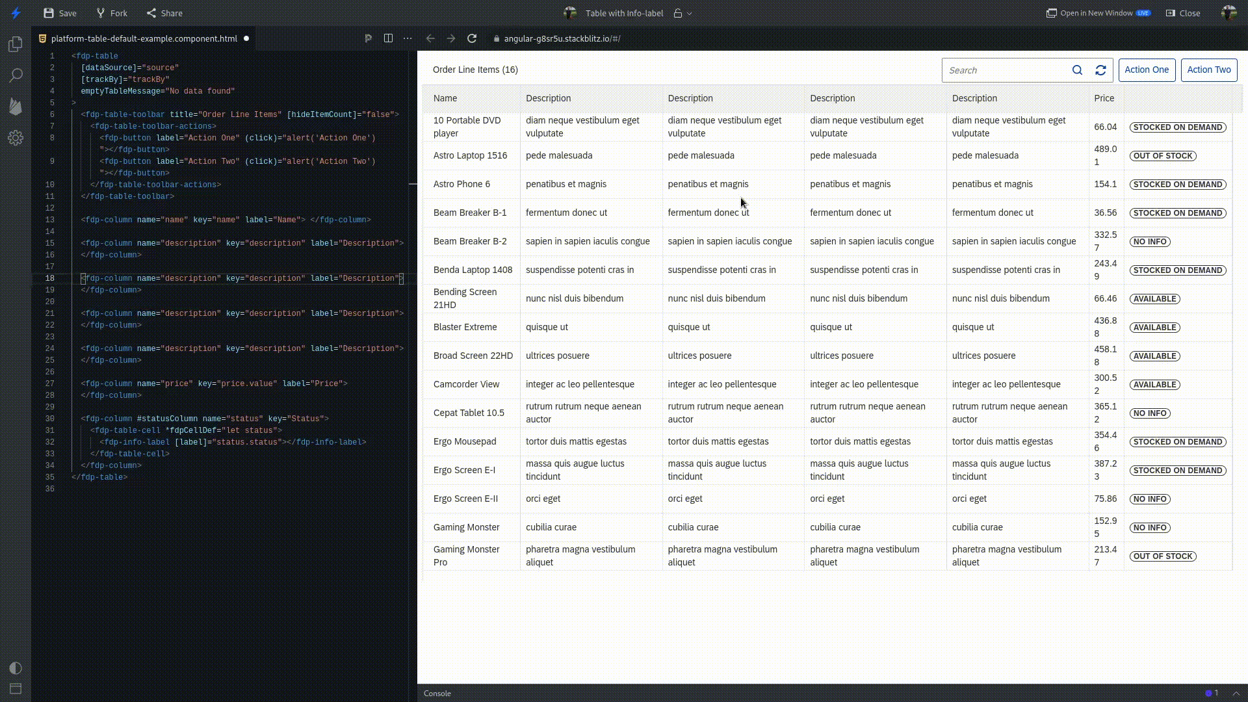Image resolution: width=1248 pixels, height=702 pixels.
Task: Split the editor view using split icon
Action: click(x=388, y=38)
